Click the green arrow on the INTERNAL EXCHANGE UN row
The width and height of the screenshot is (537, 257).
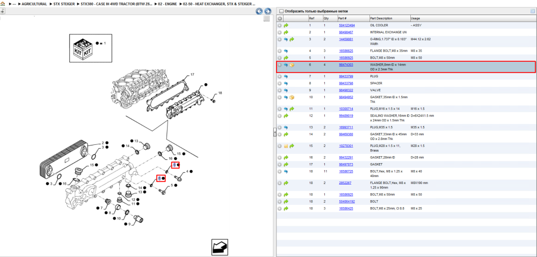pyautogui.click(x=286, y=32)
